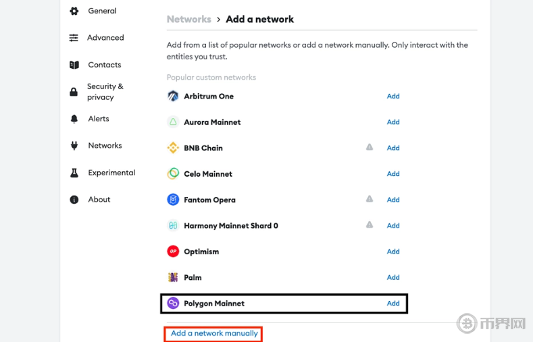Open the Advanced settings section

click(105, 38)
